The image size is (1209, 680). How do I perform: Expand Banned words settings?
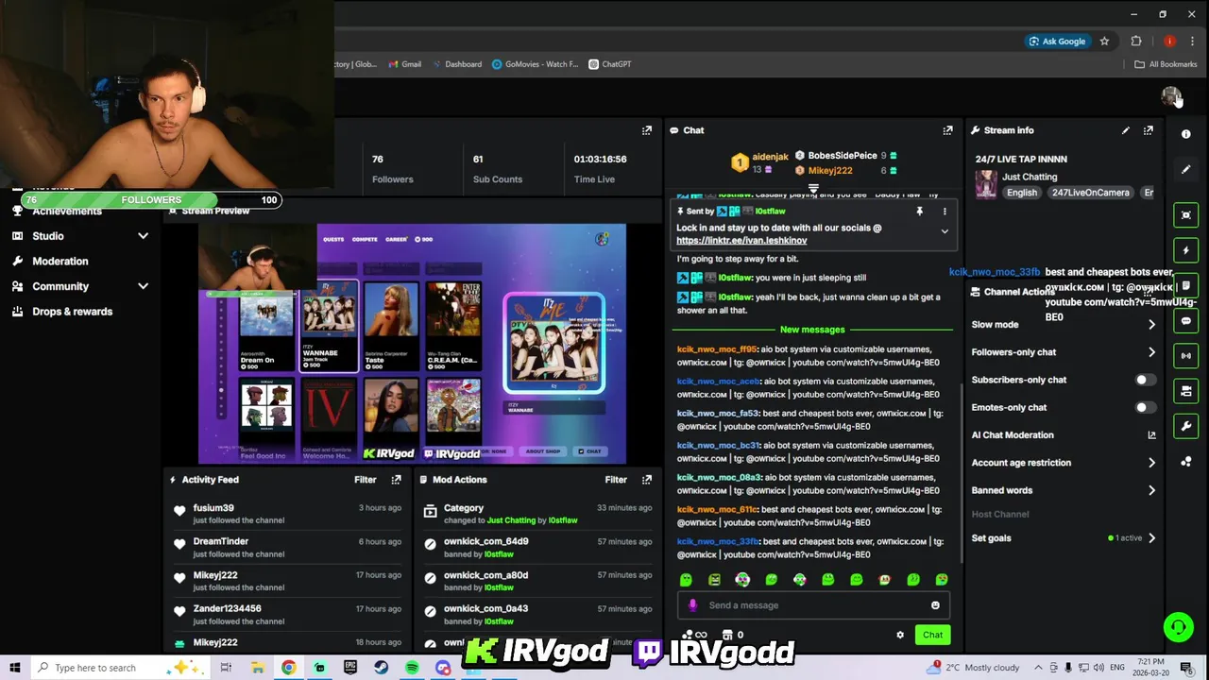[1151, 490]
